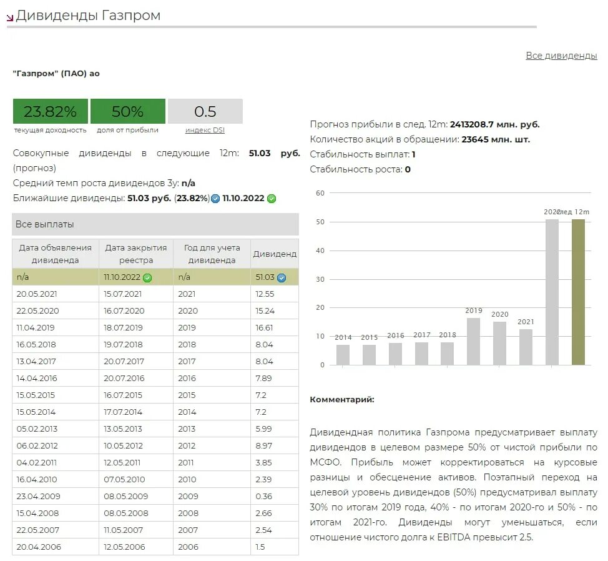This screenshot has height=561, width=608.
Task: Select the 2020 bar in the chart
Action: [x=499, y=344]
